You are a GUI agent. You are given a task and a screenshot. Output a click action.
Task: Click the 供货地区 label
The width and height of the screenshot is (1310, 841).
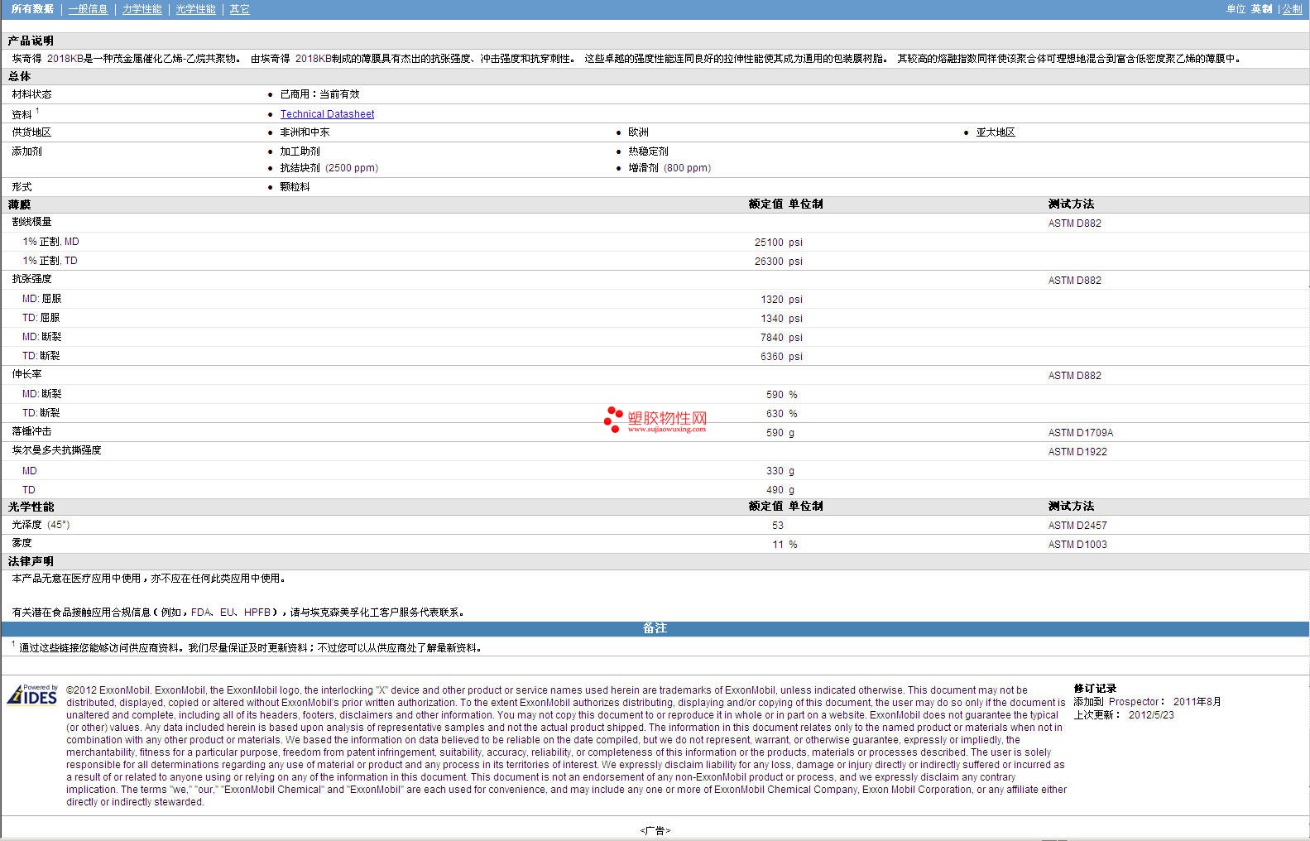[x=31, y=132]
